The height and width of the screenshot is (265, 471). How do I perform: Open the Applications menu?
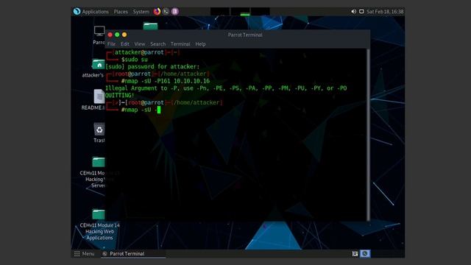pos(95,12)
